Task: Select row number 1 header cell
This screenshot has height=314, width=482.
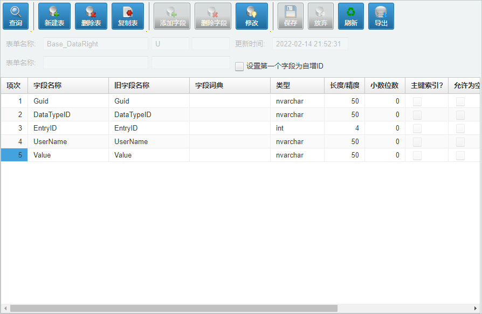Action: point(14,101)
